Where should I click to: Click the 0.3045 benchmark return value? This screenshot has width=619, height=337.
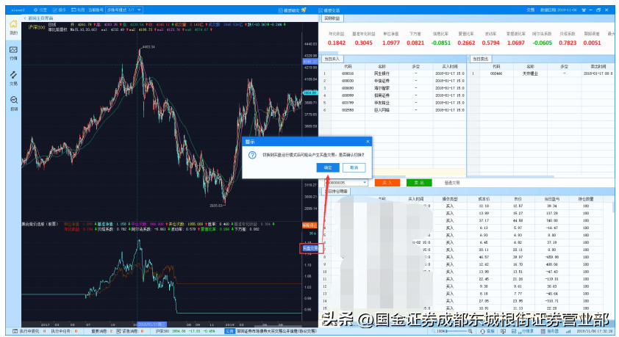(364, 43)
